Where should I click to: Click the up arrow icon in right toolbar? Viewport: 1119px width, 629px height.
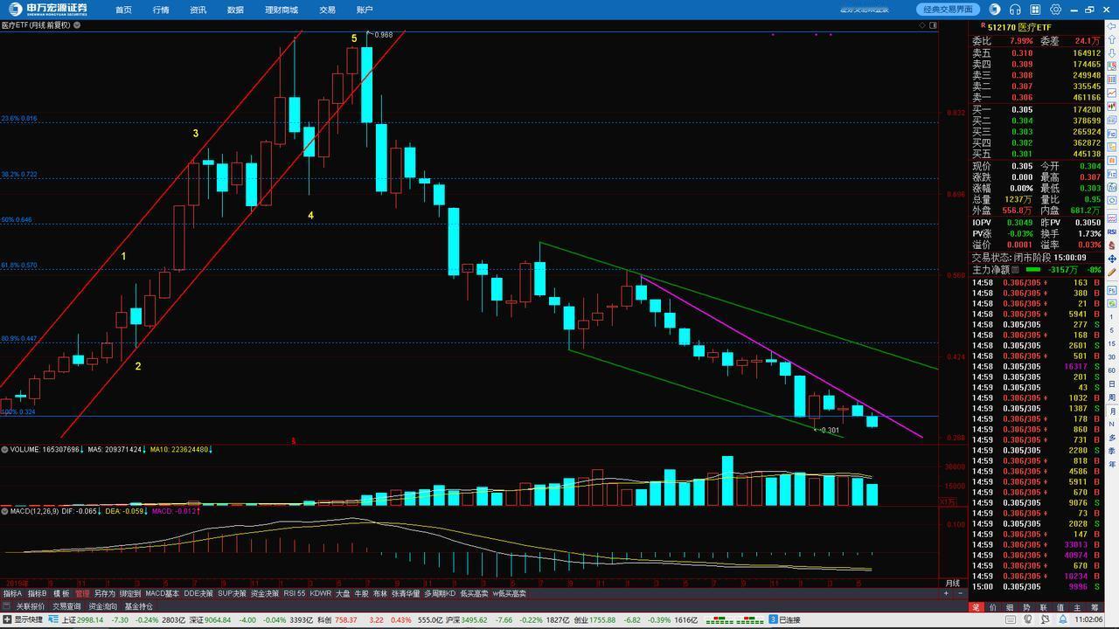click(1112, 39)
